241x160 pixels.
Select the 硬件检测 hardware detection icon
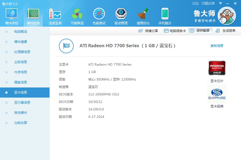pos(33,14)
